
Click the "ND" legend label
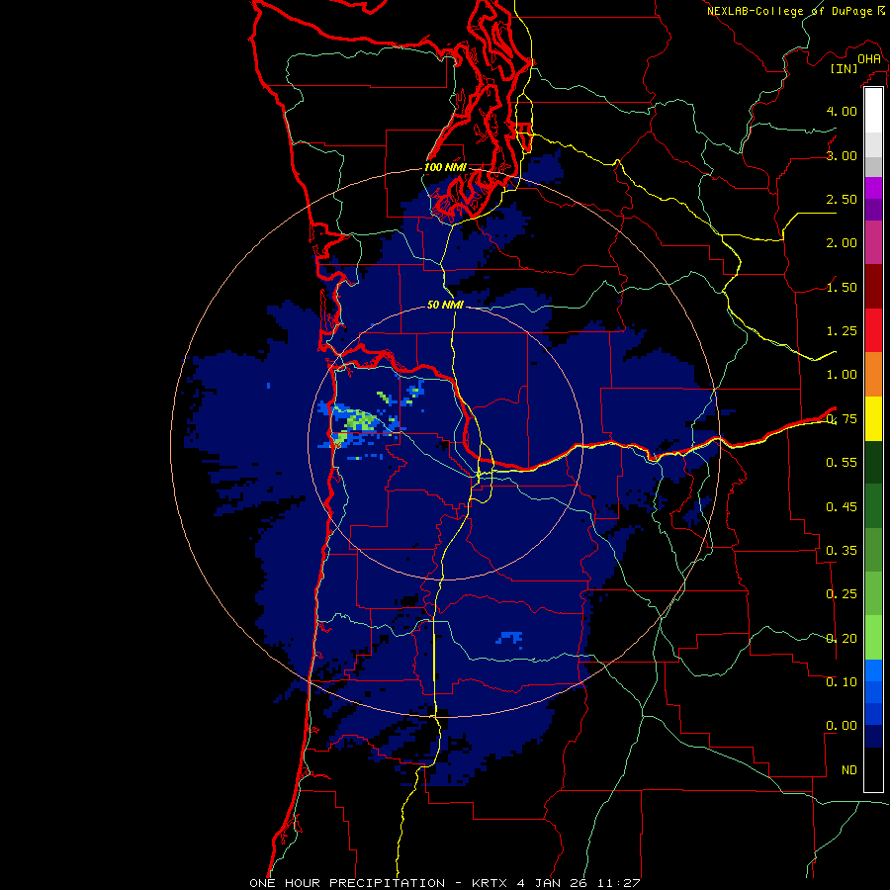tap(849, 770)
